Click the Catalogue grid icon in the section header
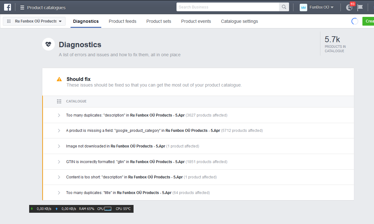Screen dimensions: 374x224 click(x=59, y=102)
